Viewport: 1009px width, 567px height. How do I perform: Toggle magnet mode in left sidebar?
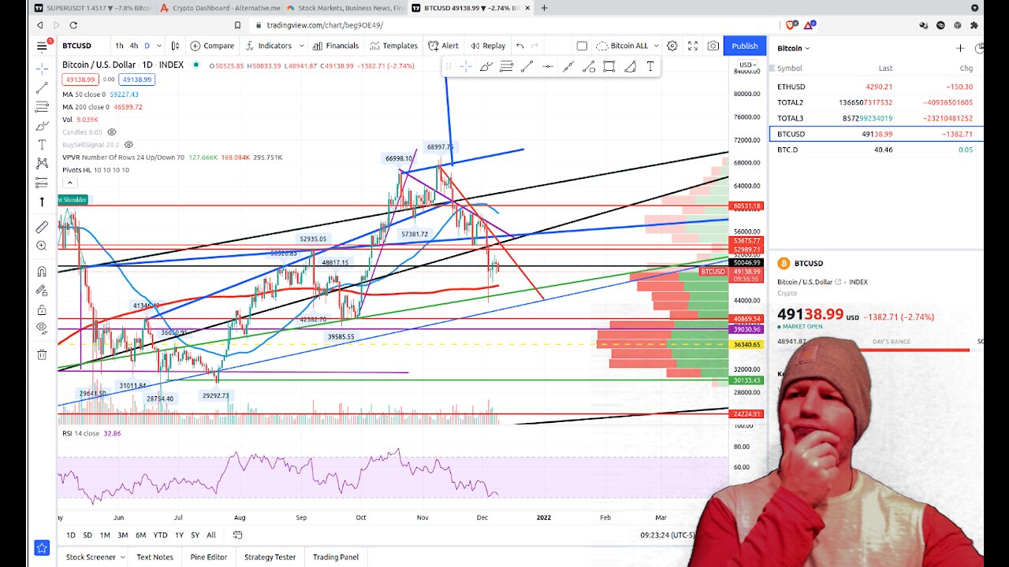42,272
